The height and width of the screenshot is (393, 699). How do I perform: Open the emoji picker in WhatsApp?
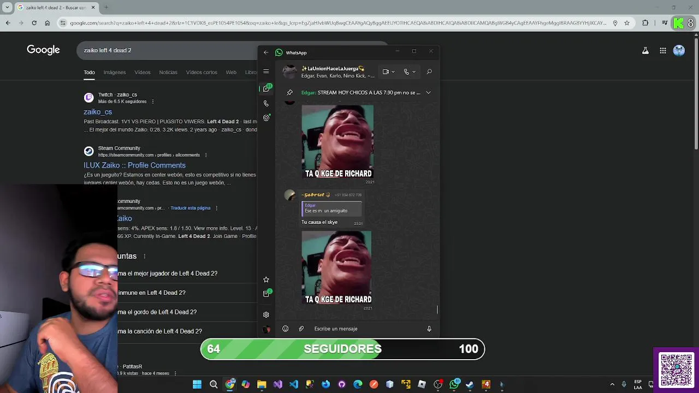[x=285, y=329]
